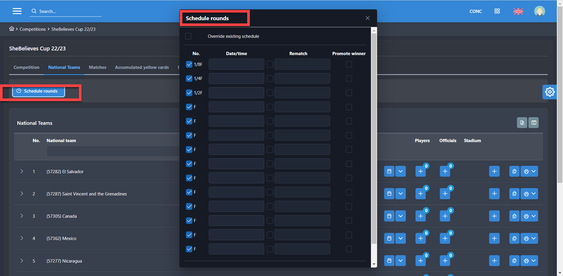This screenshot has width=563, height=276.
Task: Open print dropdown arrow for Mexico row
Action: point(534,238)
